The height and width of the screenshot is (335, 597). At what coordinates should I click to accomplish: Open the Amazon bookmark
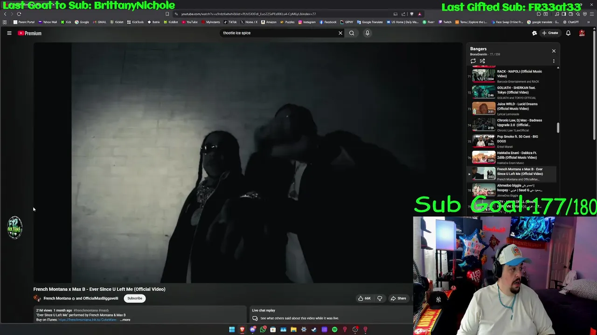pyautogui.click(x=268, y=22)
